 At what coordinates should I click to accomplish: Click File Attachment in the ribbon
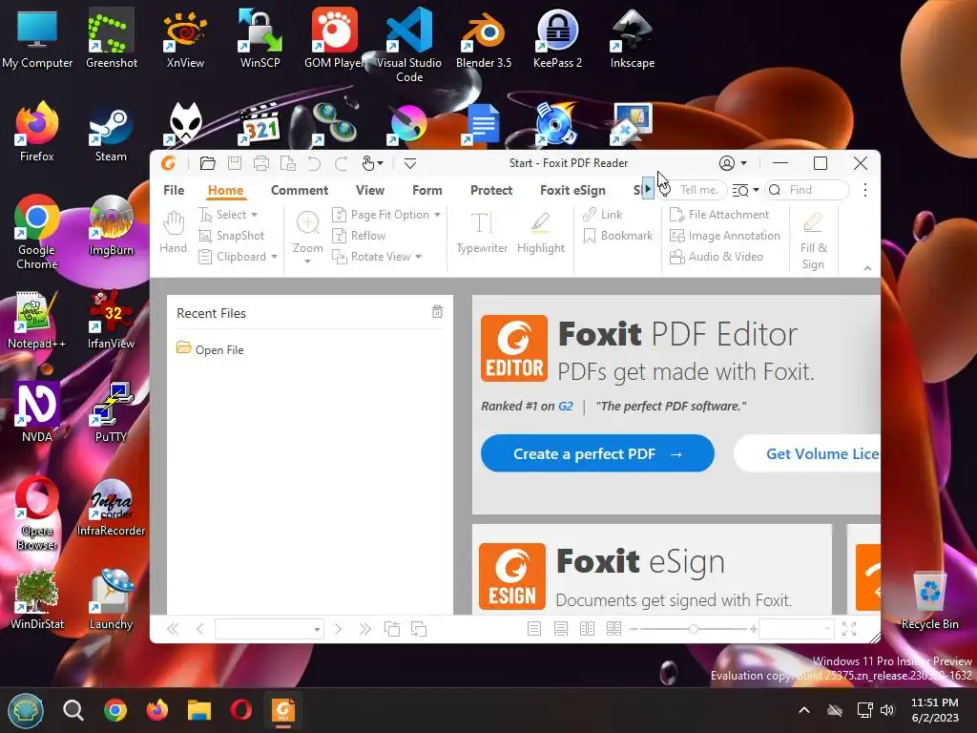[719, 215]
